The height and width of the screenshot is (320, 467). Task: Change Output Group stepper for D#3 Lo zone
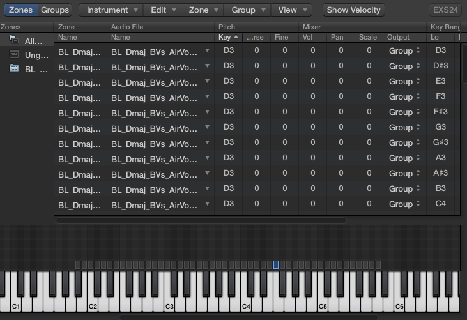click(x=418, y=66)
